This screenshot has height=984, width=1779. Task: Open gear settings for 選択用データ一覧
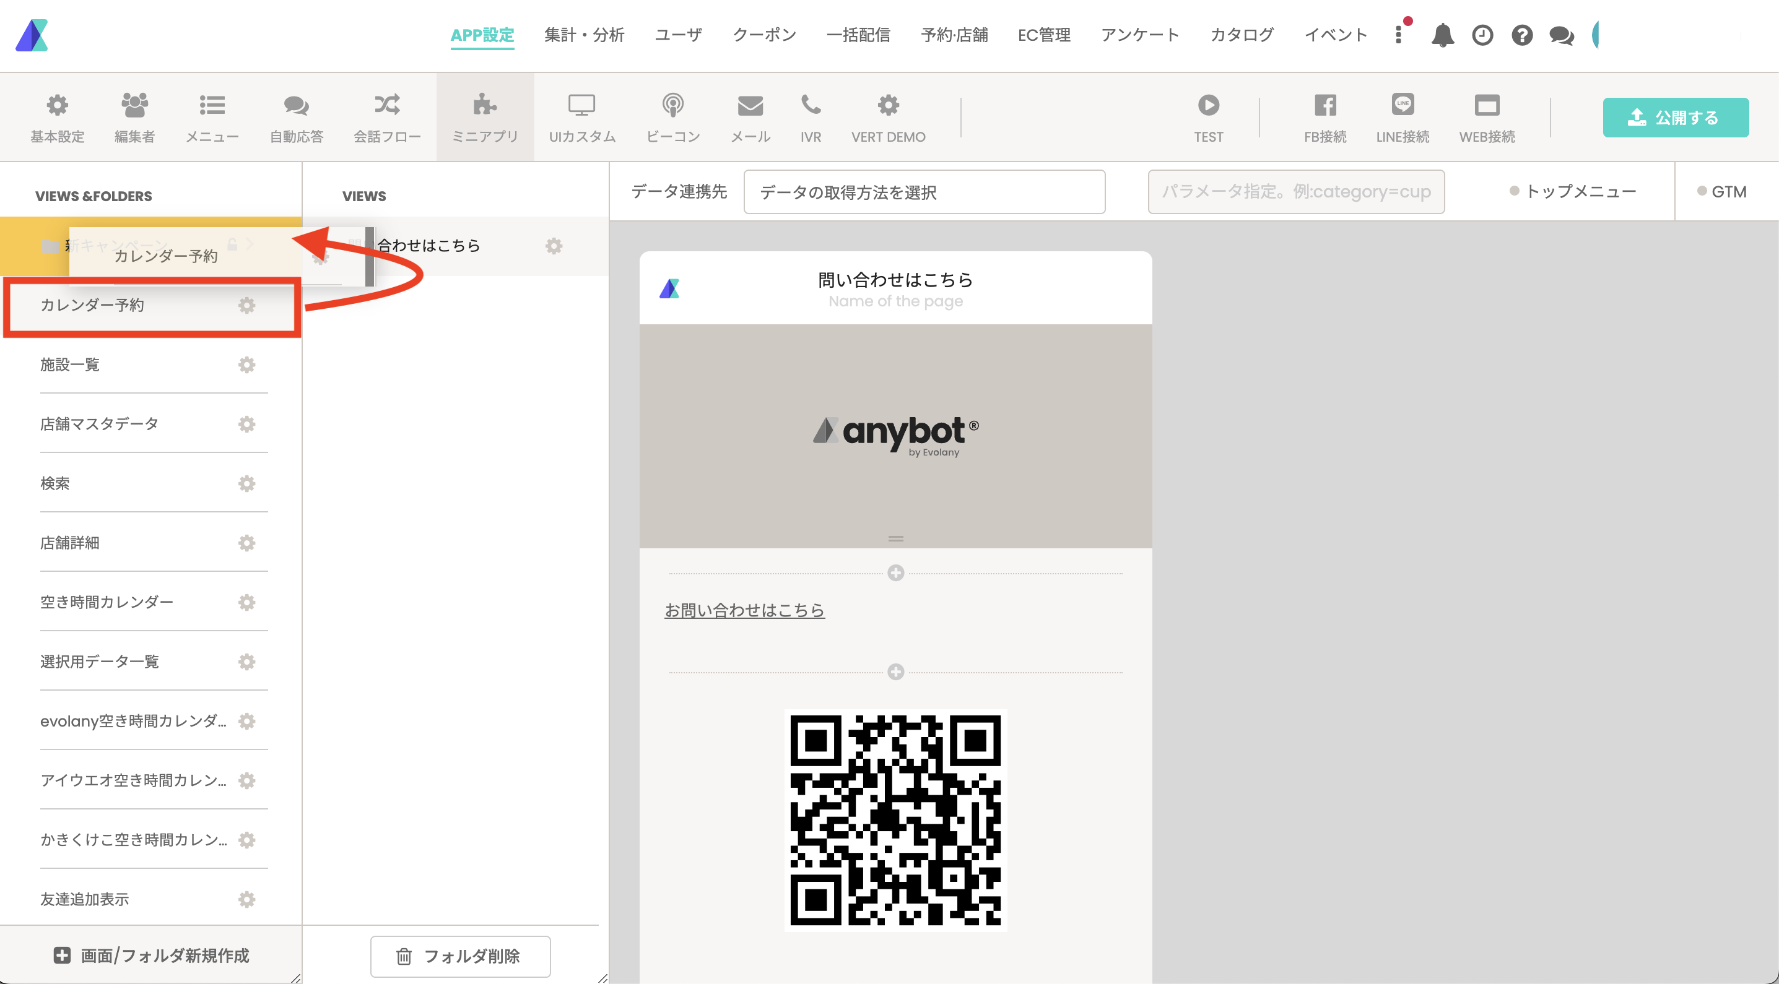click(x=246, y=661)
